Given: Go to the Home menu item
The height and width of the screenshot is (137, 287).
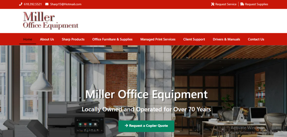Looking at the screenshot, I should (x=27, y=39).
